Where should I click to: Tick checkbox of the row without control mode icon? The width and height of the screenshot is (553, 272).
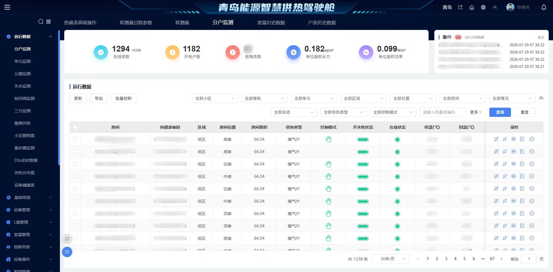[75, 151]
